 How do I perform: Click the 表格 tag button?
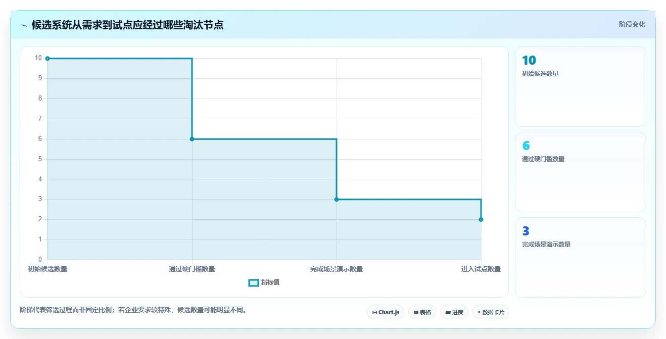click(x=422, y=312)
